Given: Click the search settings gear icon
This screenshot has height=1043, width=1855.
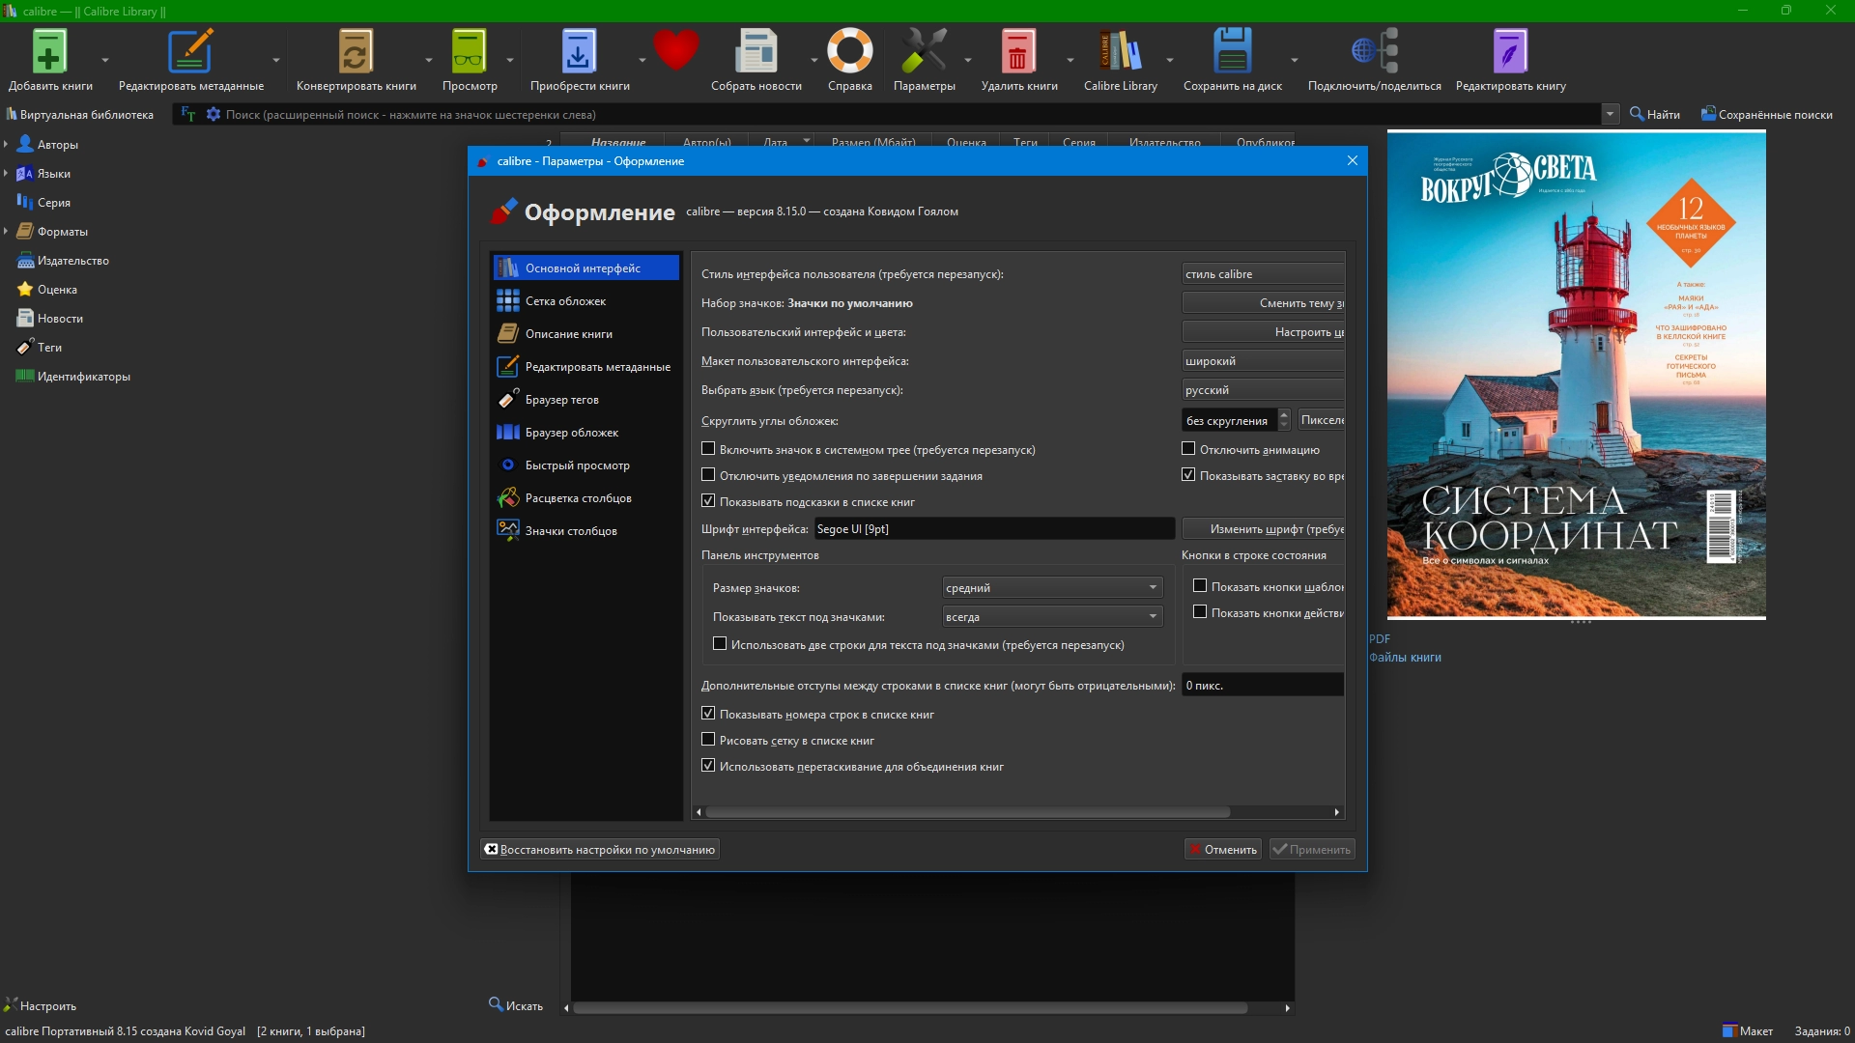Looking at the screenshot, I should (x=214, y=115).
